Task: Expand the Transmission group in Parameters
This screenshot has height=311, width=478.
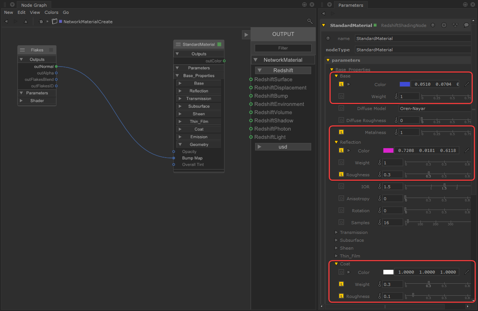Action: (336, 232)
